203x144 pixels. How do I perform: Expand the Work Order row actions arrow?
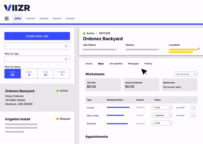point(193,115)
